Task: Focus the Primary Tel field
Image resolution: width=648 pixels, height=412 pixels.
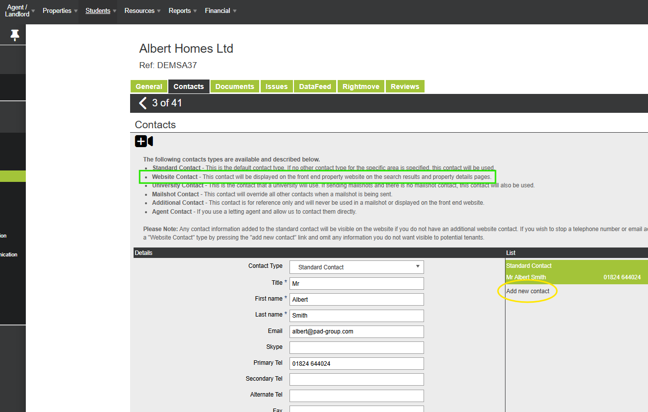Action: [x=357, y=363]
